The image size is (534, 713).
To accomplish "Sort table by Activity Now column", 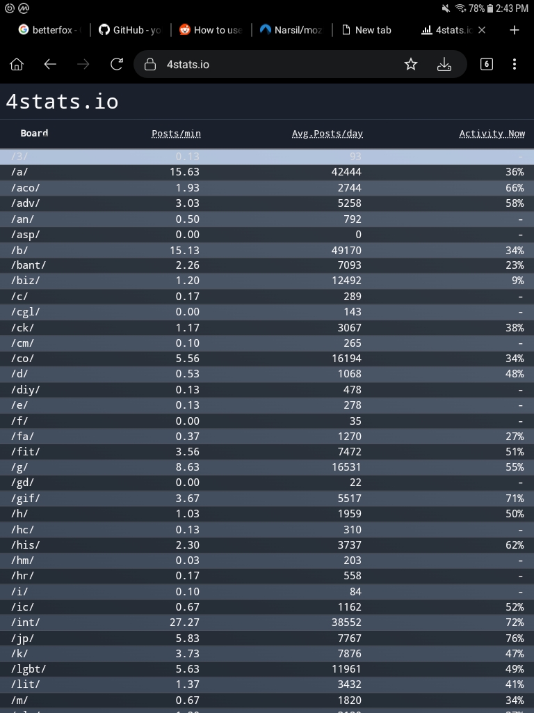I will 492,134.
